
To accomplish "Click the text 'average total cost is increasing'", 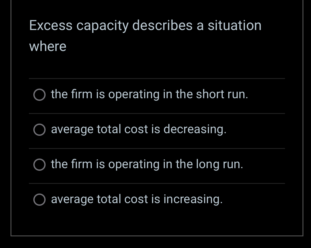I will tap(137, 199).
